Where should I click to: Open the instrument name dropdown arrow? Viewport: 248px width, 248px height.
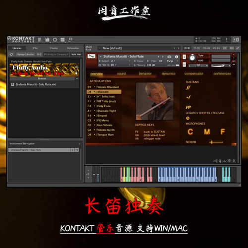pyautogui.click(x=100, y=57)
